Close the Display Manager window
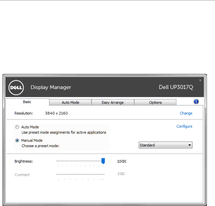Screen dimensions: 215x206 [x=200, y=80]
